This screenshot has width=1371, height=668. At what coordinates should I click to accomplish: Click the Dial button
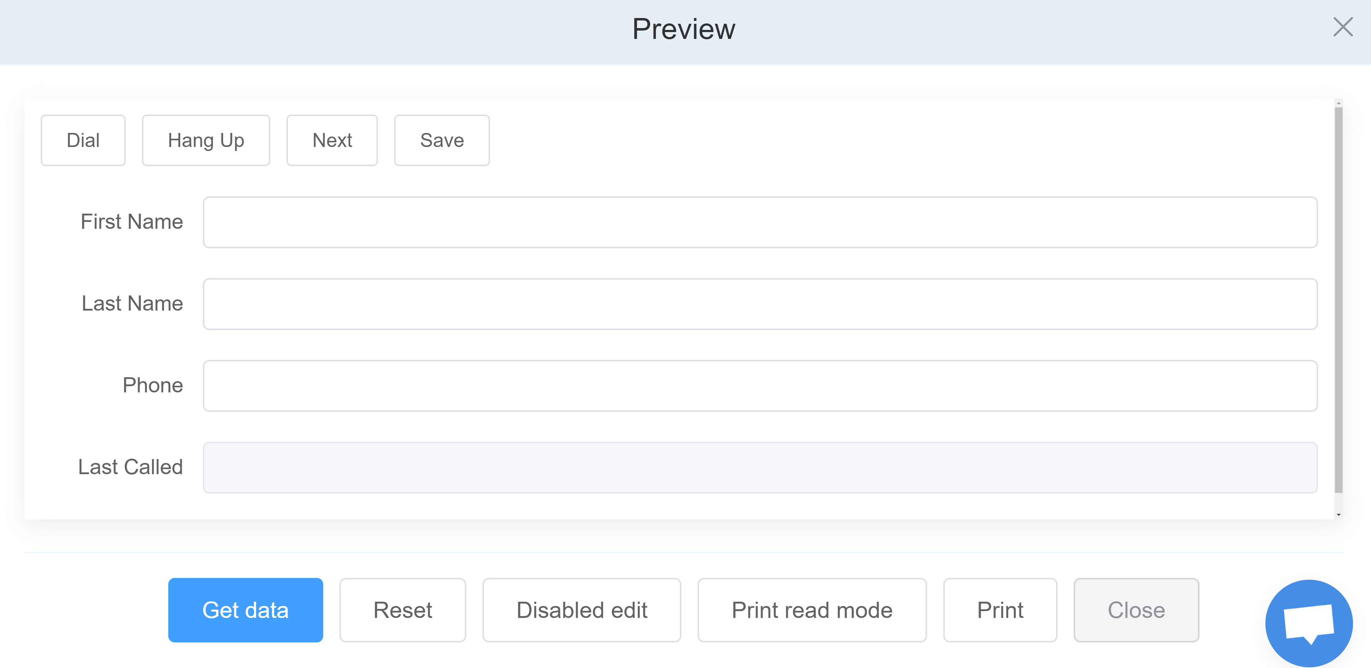pos(83,141)
